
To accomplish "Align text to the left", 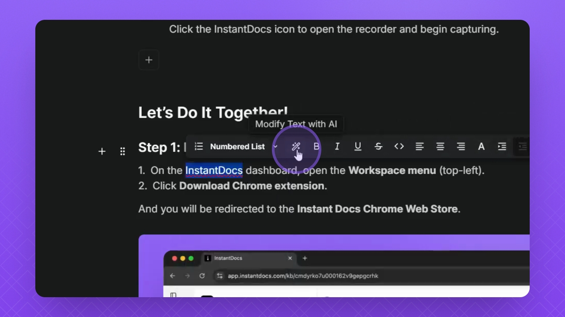I will tap(420, 147).
